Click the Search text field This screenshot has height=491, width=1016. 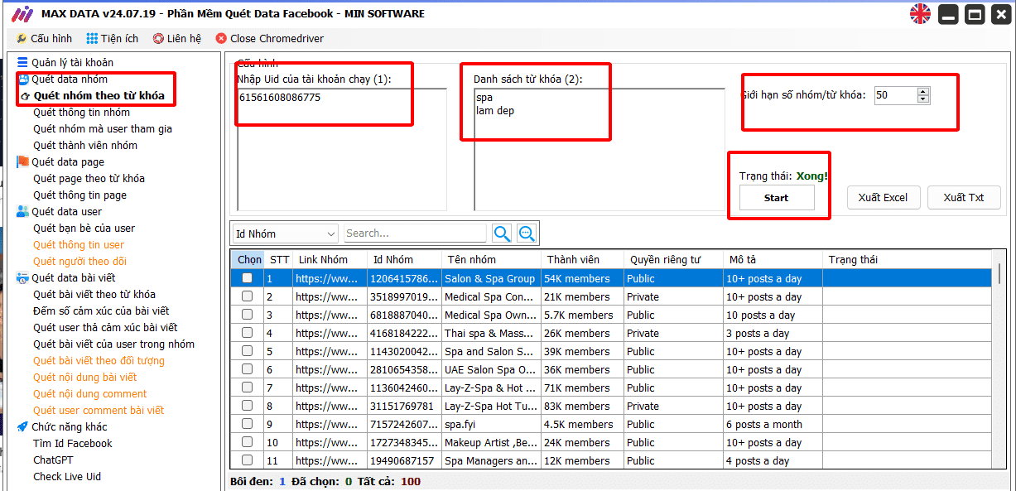pyautogui.click(x=414, y=233)
